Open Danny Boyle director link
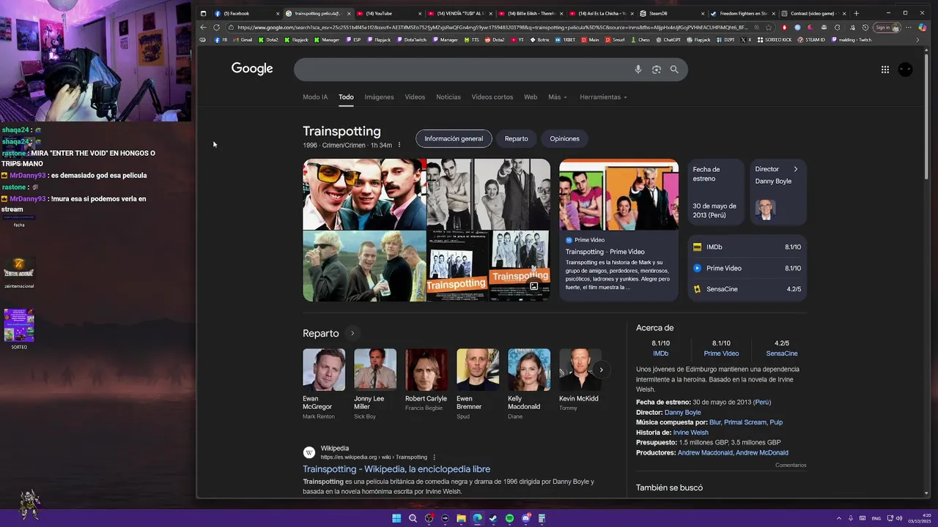938x527 pixels. click(x=682, y=412)
